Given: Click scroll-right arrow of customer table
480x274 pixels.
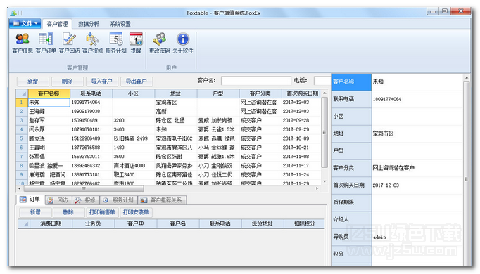Looking at the screenshot, I should (317, 188).
